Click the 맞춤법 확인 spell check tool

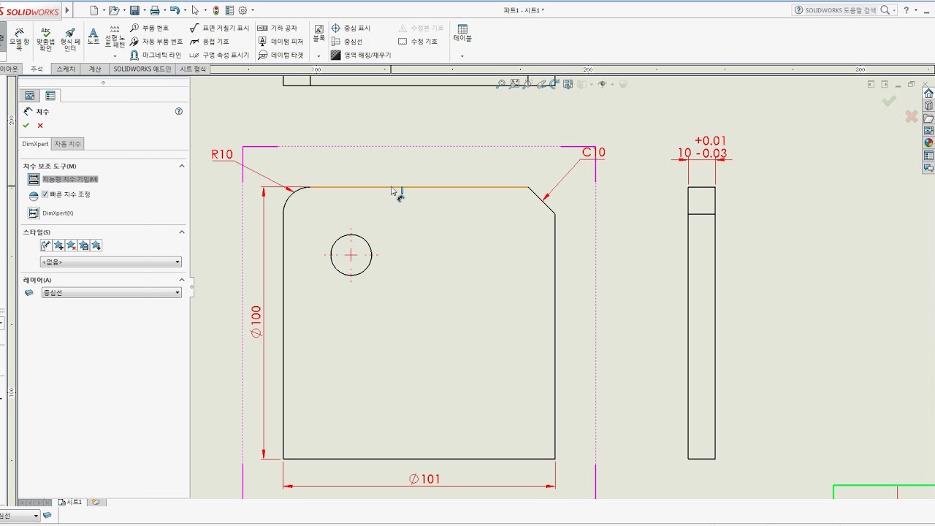point(45,39)
